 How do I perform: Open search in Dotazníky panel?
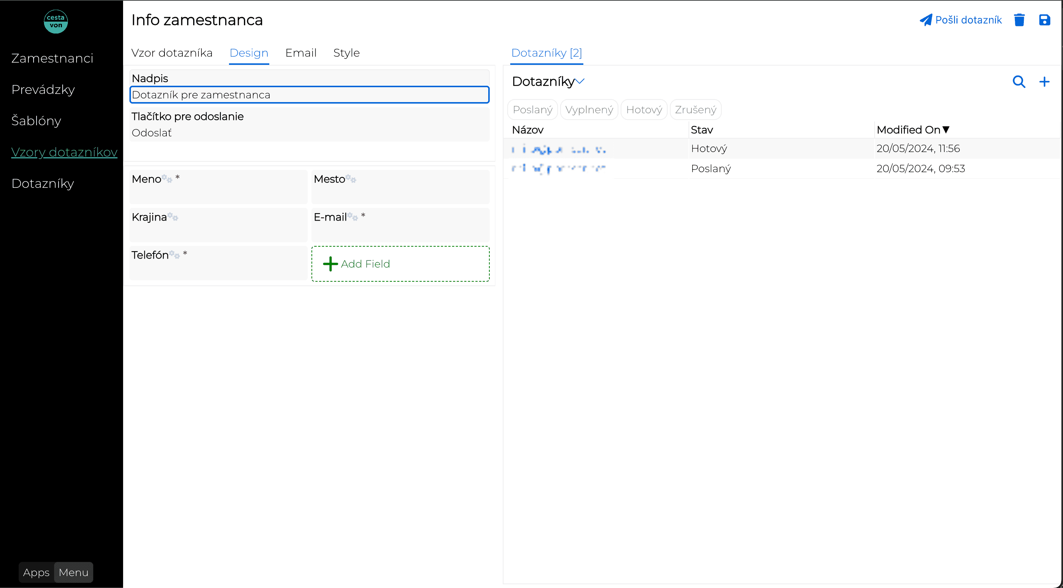pyautogui.click(x=1019, y=82)
